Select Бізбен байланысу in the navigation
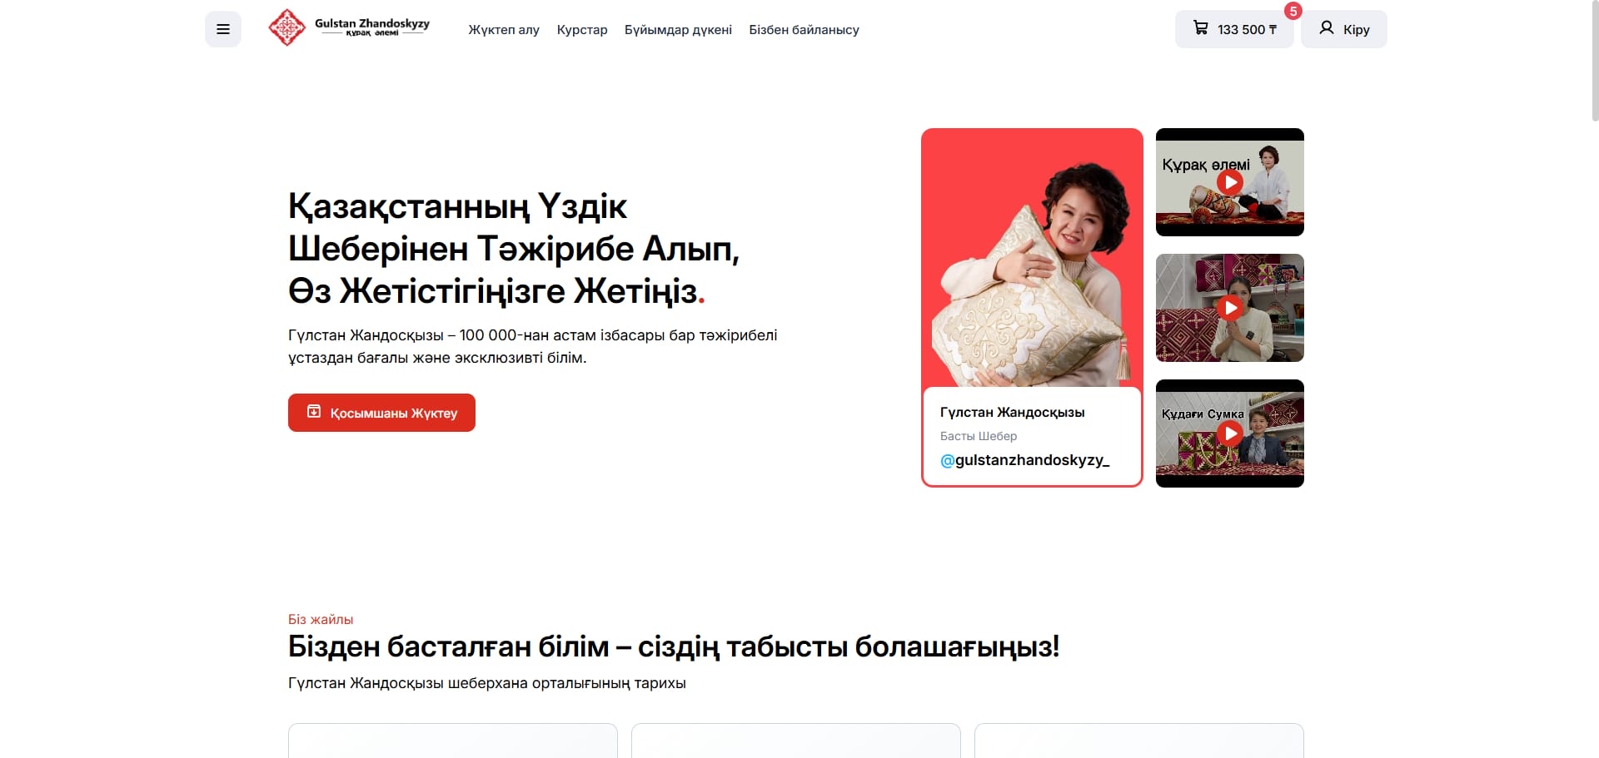The image size is (1599, 758). click(804, 30)
